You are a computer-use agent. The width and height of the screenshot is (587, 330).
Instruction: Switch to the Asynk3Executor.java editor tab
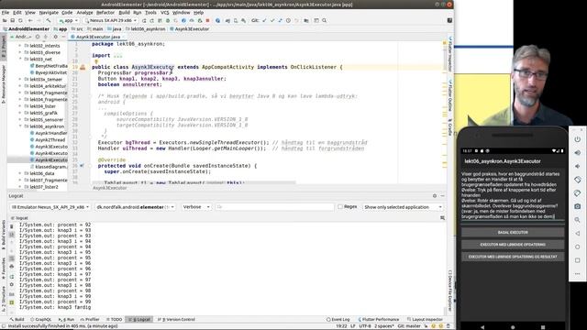pos(98,37)
